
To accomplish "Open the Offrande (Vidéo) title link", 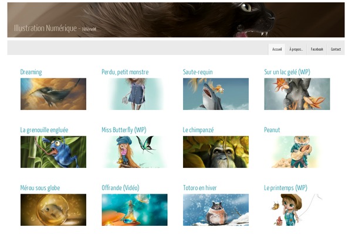I will coord(120,188).
